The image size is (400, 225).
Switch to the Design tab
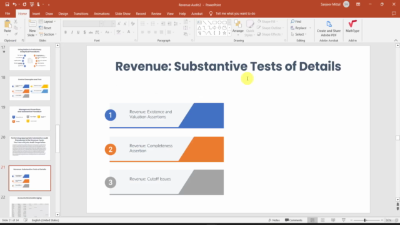[63, 14]
